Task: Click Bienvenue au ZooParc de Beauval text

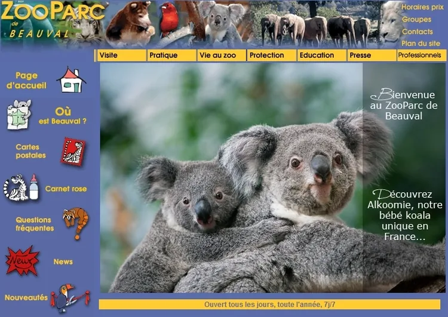Action: click(404, 104)
